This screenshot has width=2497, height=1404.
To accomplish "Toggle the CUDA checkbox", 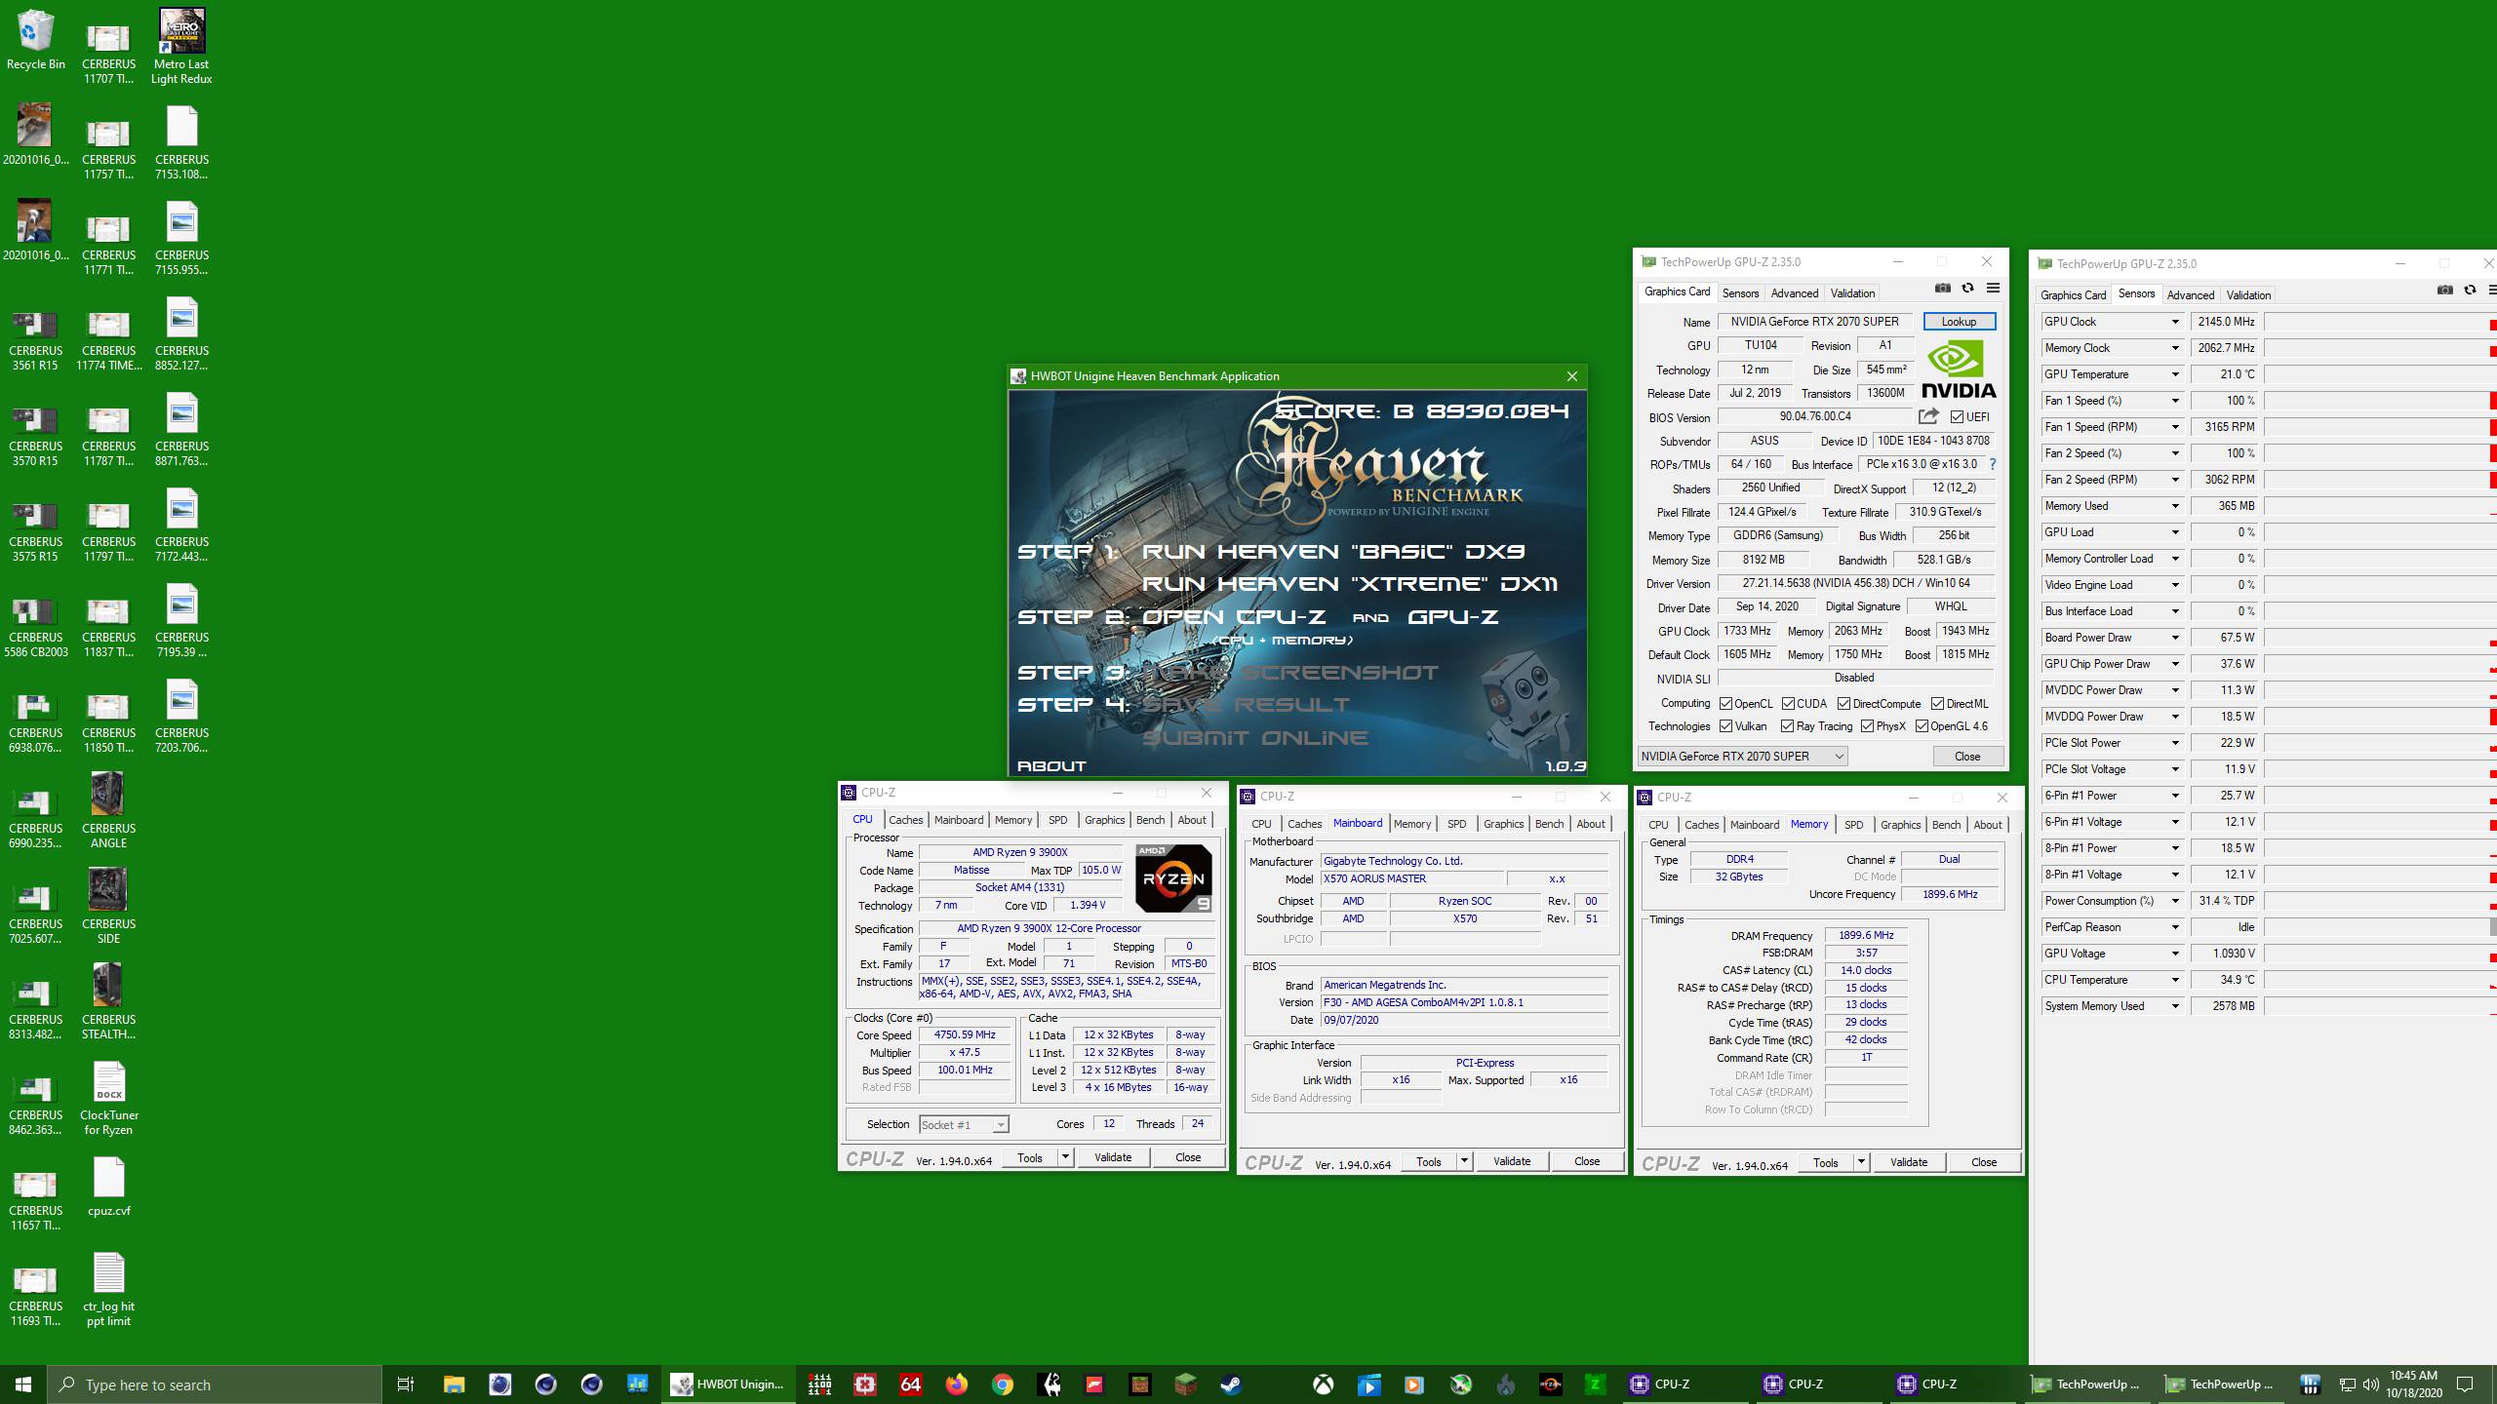I will [1788, 703].
